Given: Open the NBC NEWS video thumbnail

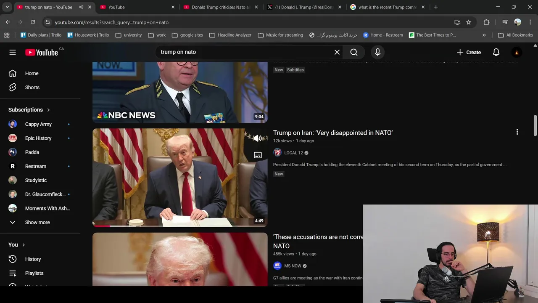Looking at the screenshot, I should (x=180, y=92).
